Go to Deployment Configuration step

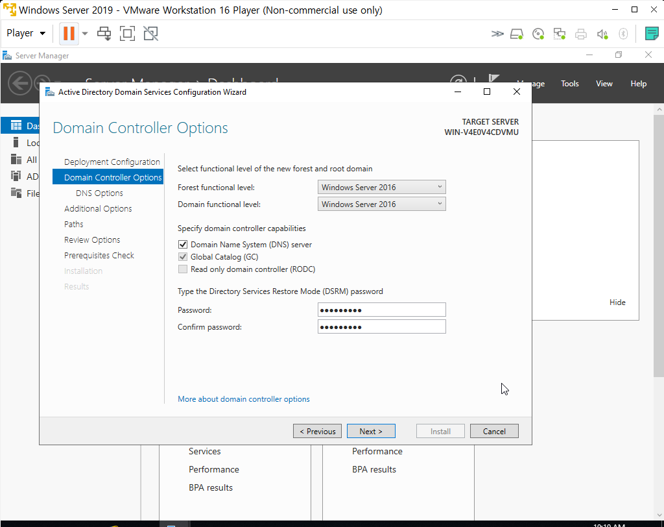tap(112, 162)
